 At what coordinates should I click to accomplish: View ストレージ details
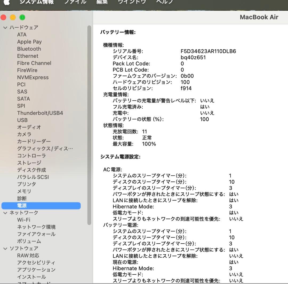pyautogui.click(x=29, y=163)
